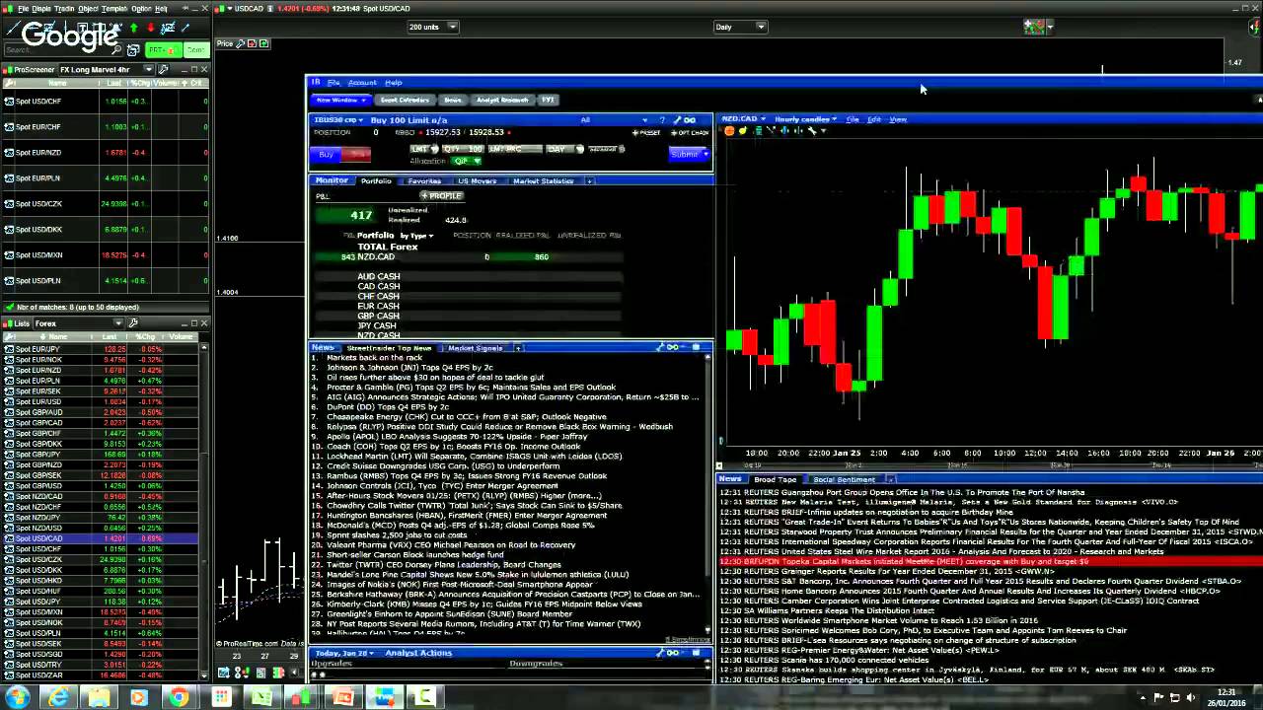Click the chain link icon in order entry header

point(690,120)
